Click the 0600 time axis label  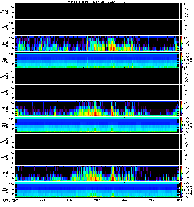[179, 199]
